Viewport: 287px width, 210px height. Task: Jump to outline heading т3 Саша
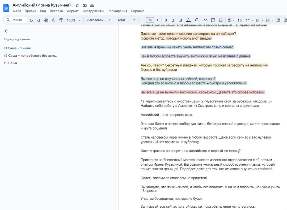tap(10, 63)
